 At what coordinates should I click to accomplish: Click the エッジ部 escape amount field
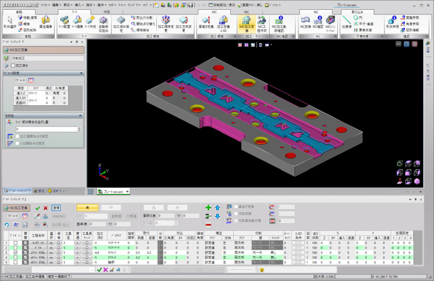coord(46,129)
